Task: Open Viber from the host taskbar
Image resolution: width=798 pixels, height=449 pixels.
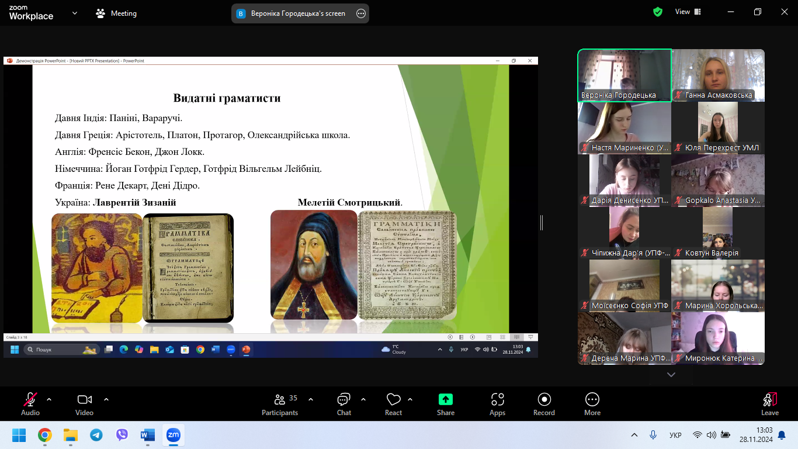Action: tap(122, 435)
